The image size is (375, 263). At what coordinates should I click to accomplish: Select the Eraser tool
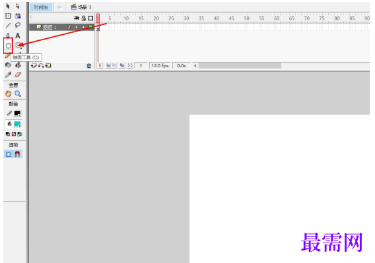click(18, 74)
